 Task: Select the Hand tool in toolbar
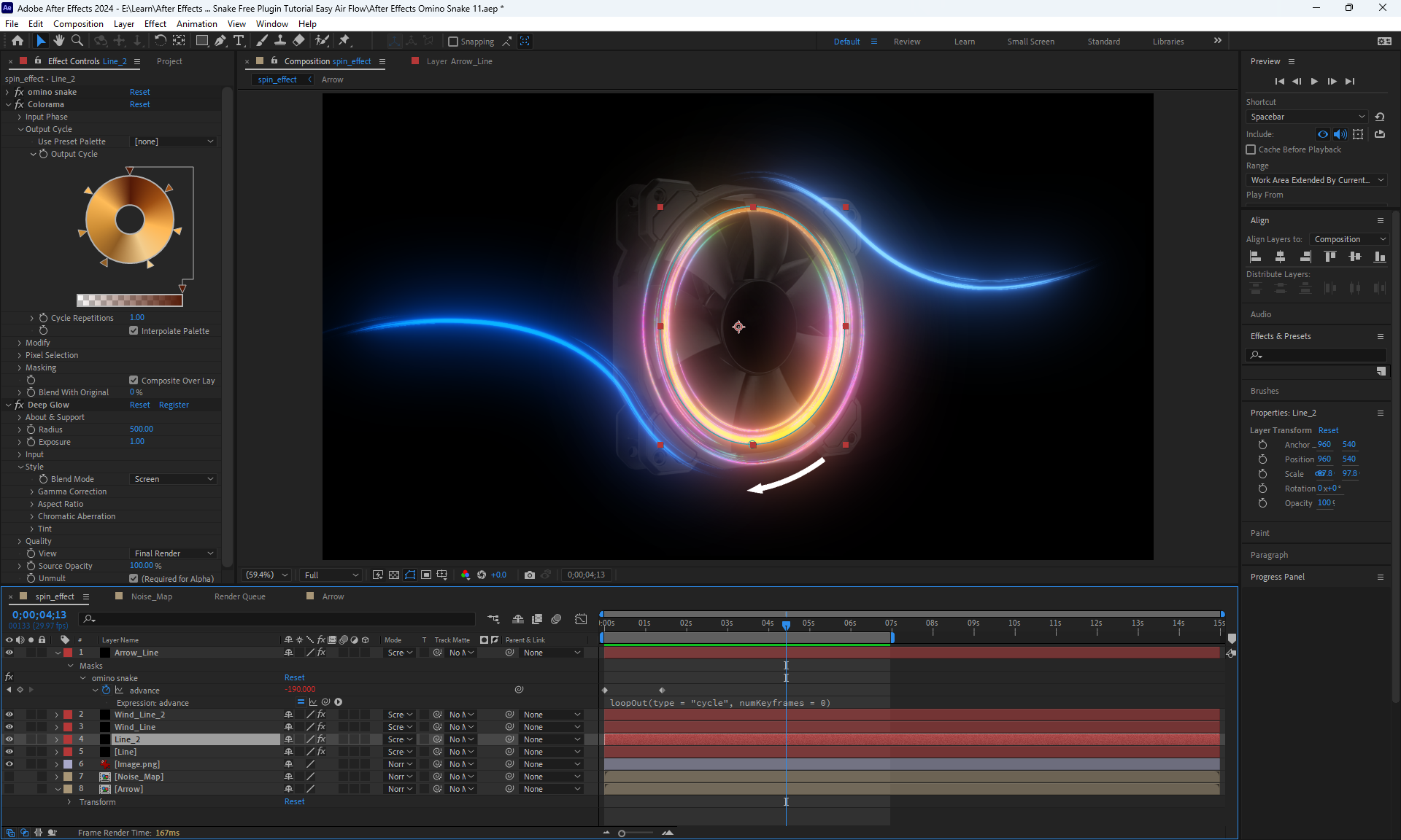(59, 41)
